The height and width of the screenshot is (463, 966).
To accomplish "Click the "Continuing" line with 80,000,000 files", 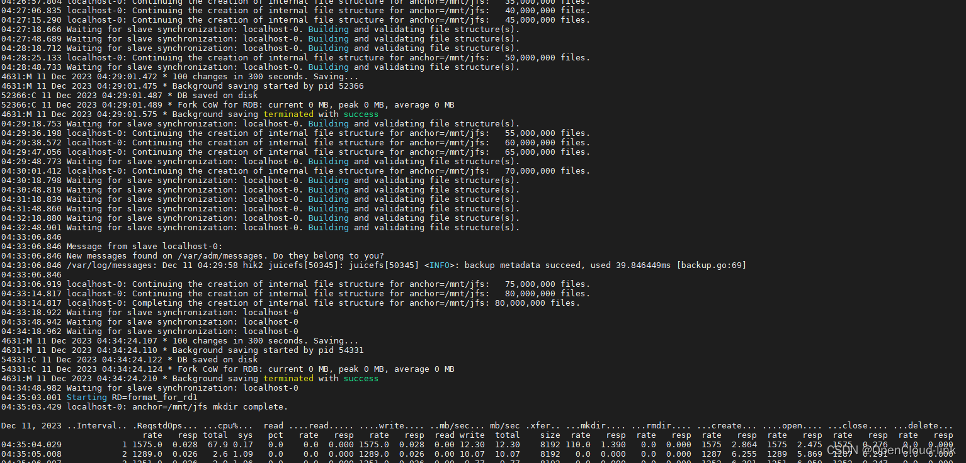I will tap(295, 294).
